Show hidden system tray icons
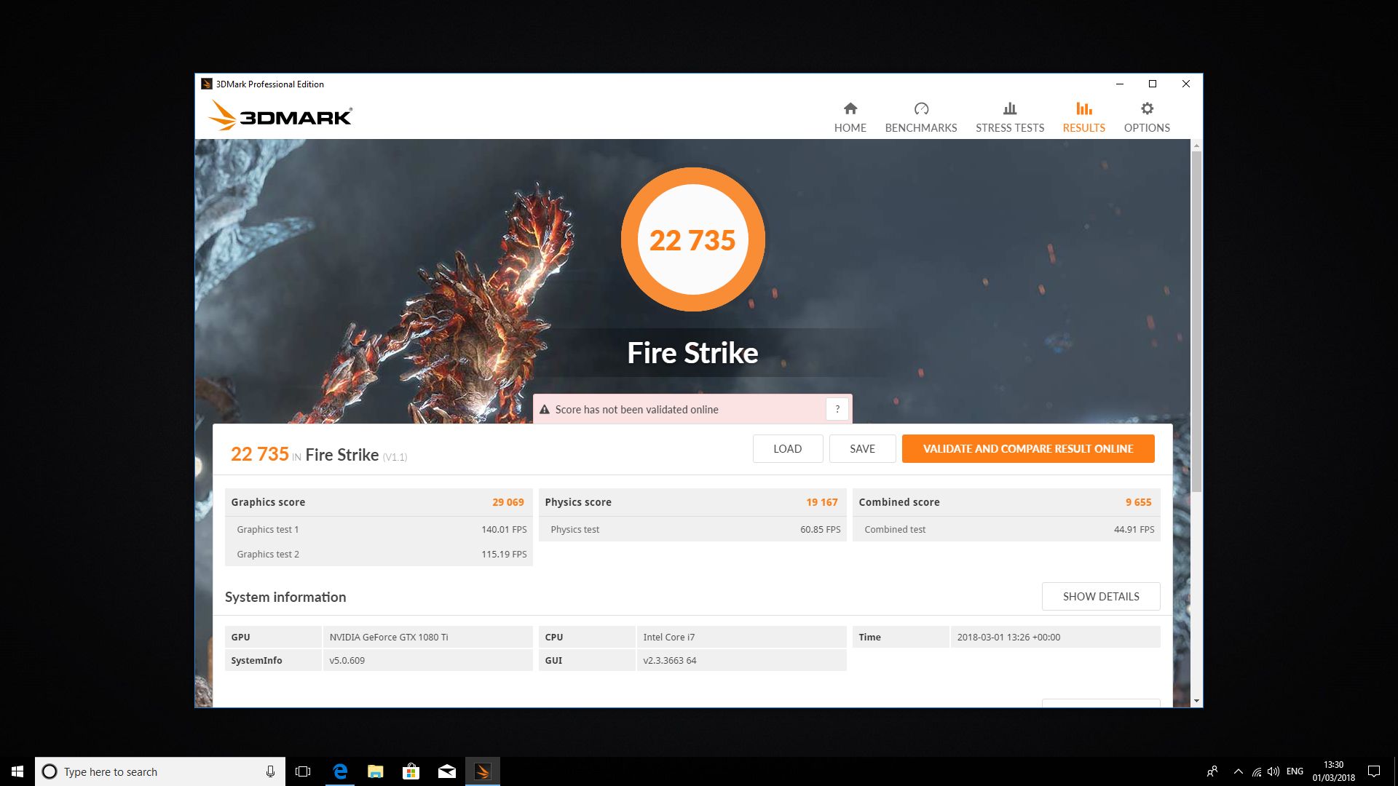The width and height of the screenshot is (1398, 786). coord(1238,771)
